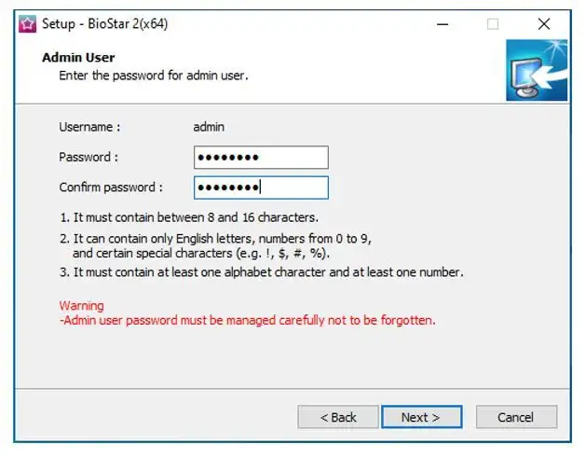The height and width of the screenshot is (458, 586).
Task: Click the admin username value
Action: 209,127
